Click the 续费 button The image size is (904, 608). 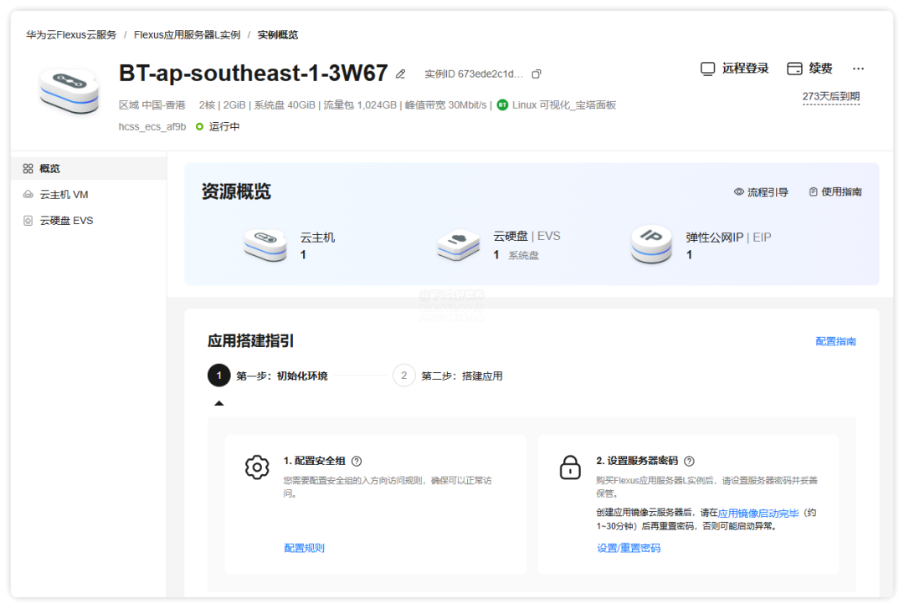tap(809, 69)
